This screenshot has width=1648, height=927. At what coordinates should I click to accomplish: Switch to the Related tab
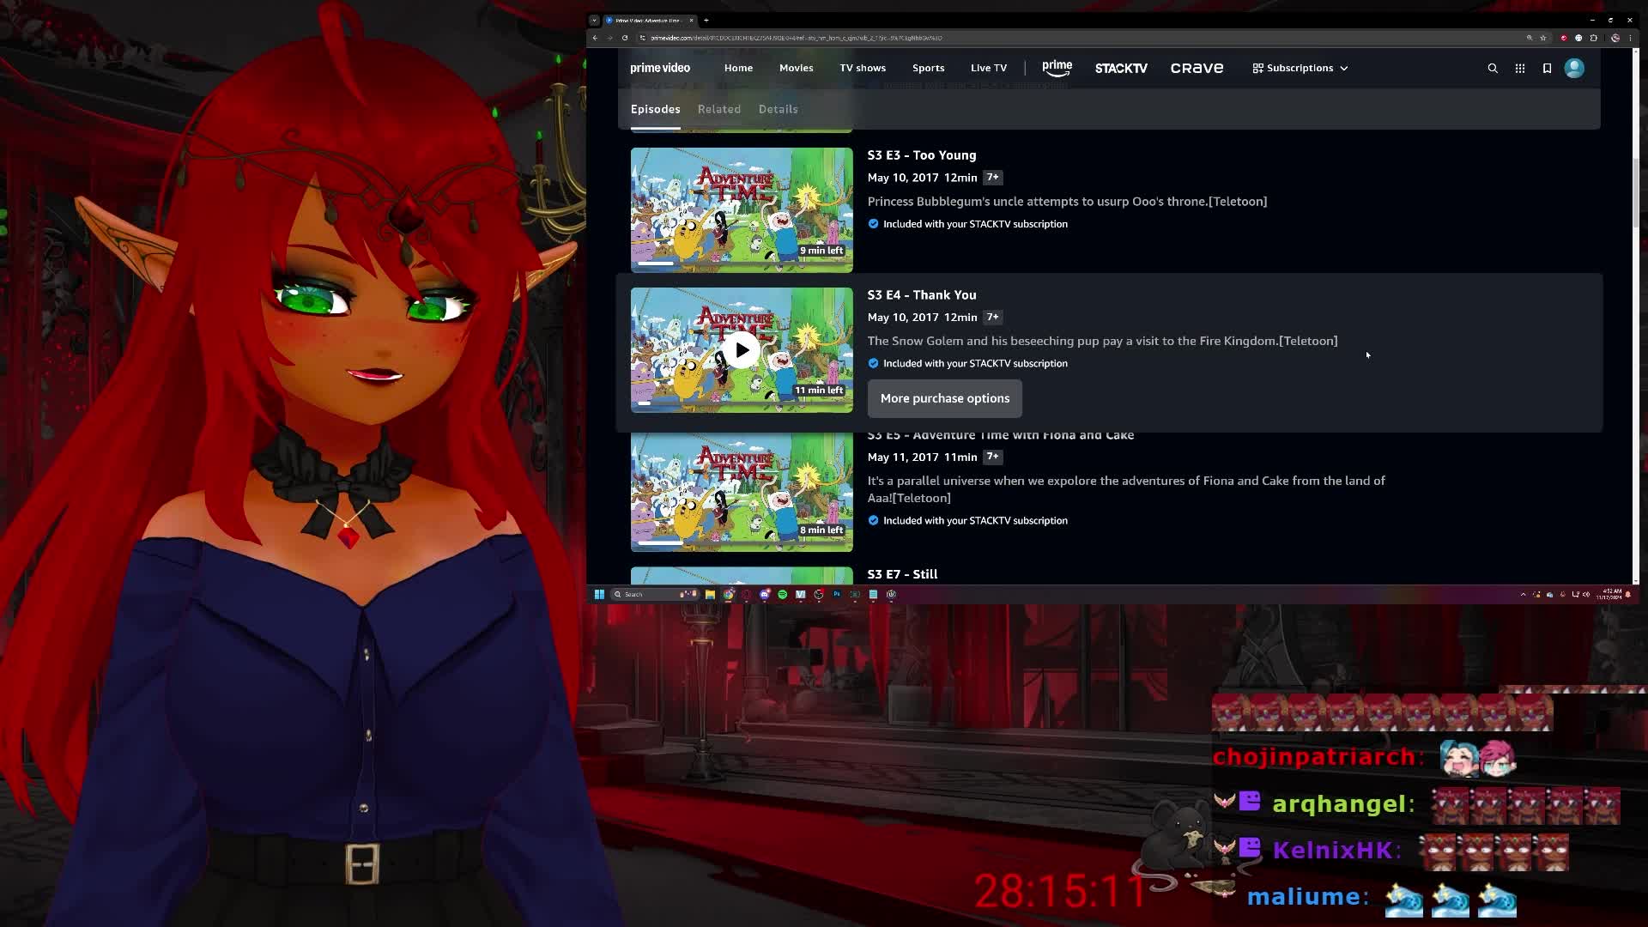[x=718, y=109]
